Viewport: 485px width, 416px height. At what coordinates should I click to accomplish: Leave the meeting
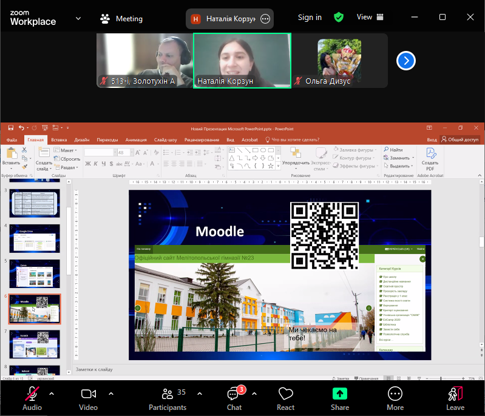[x=455, y=398]
